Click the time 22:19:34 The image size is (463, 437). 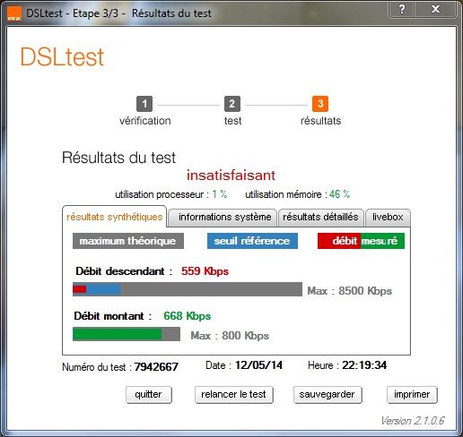pos(364,365)
